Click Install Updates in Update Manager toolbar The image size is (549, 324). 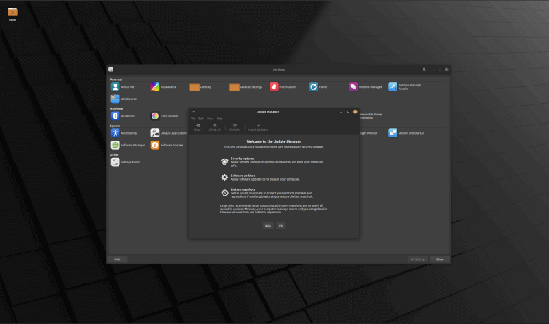point(258,128)
